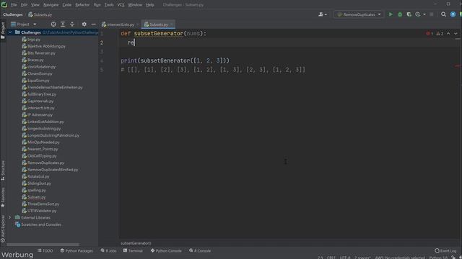This screenshot has width=462, height=259.
Task: Run the RemoveDuplicates configuration
Action: tap(391, 14)
